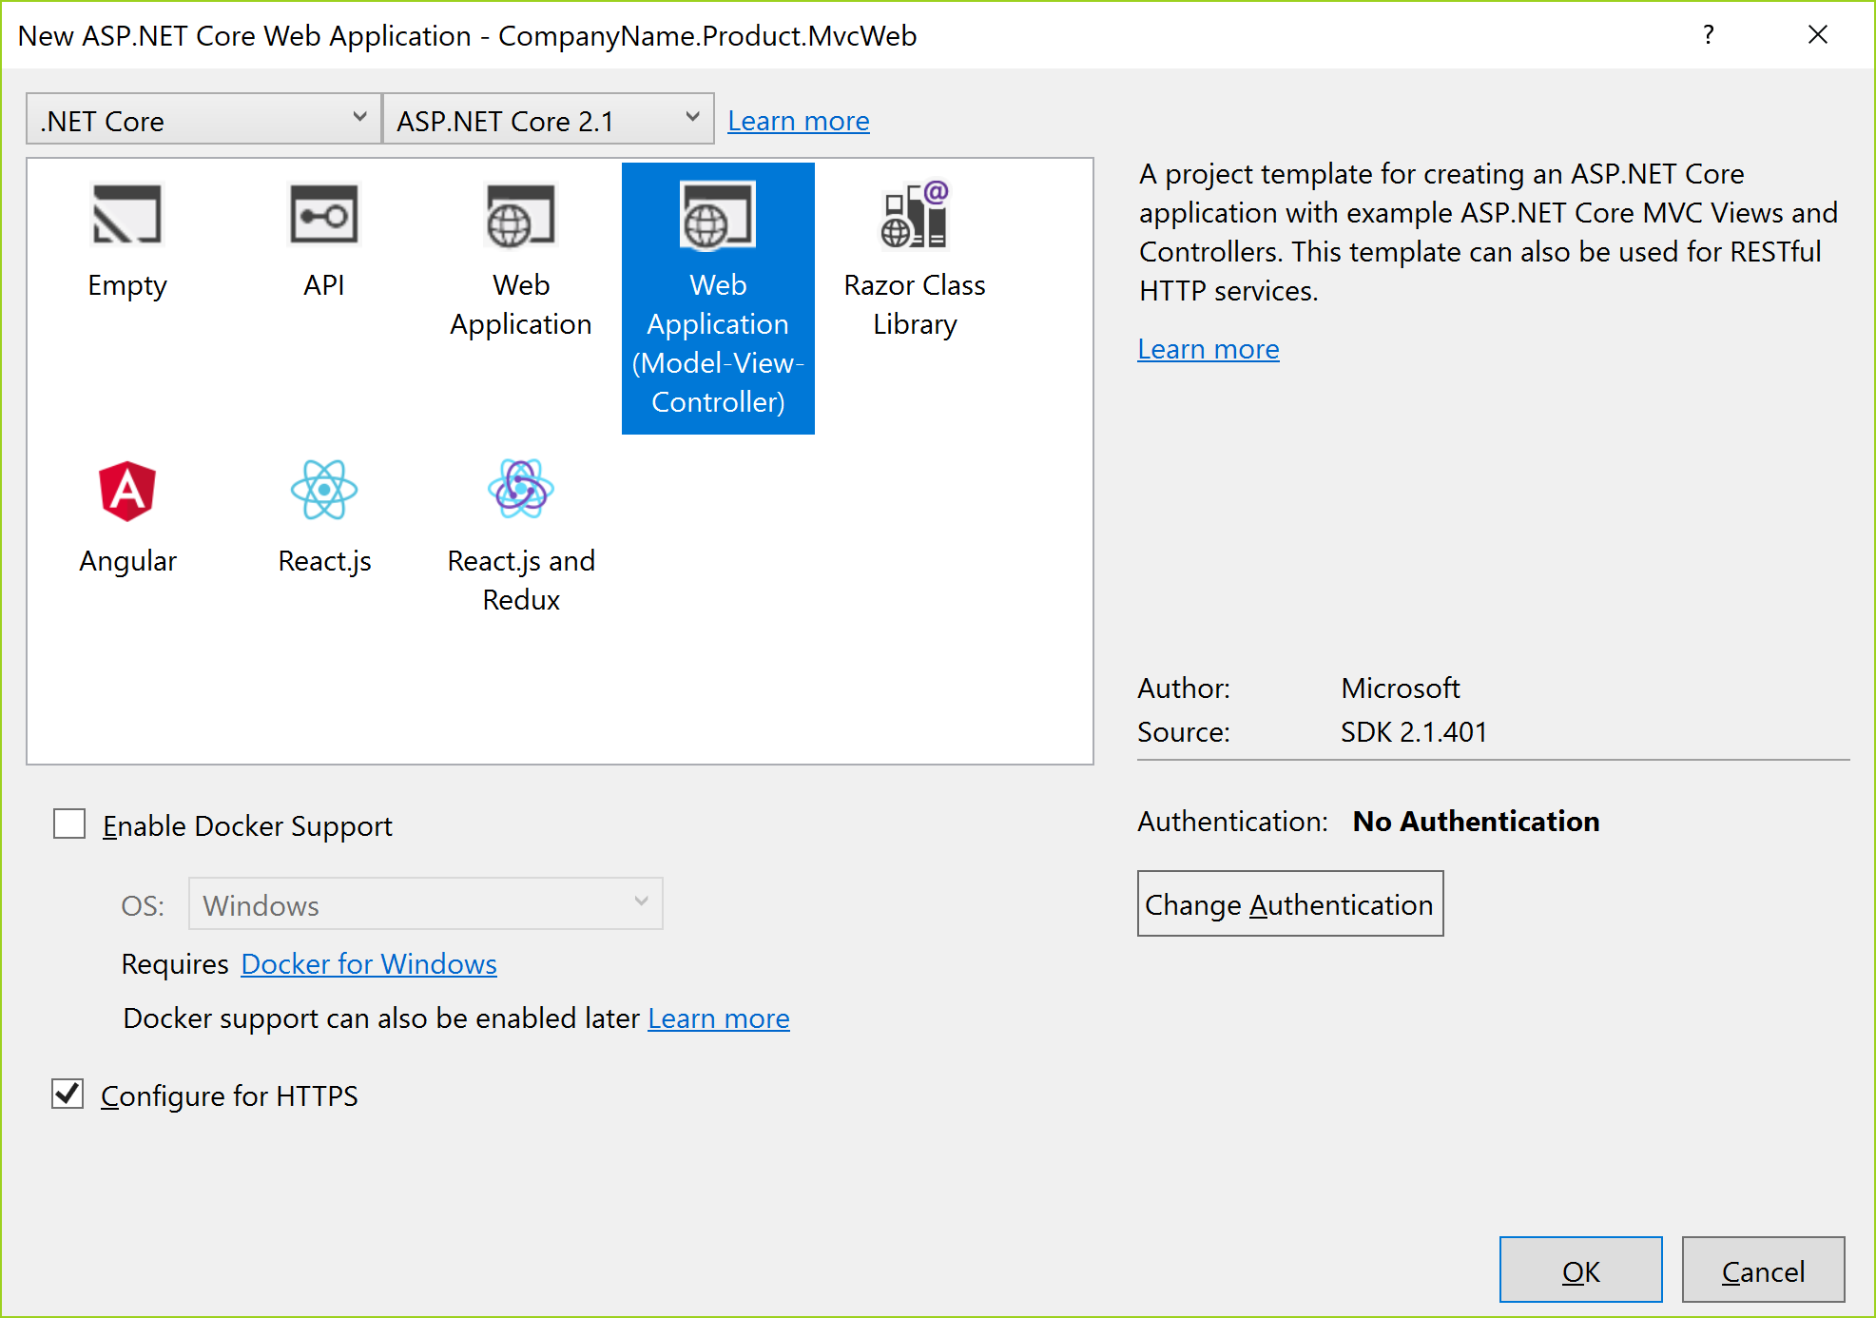Click Learn more under template description
The image size is (1876, 1318).
click(x=1208, y=349)
